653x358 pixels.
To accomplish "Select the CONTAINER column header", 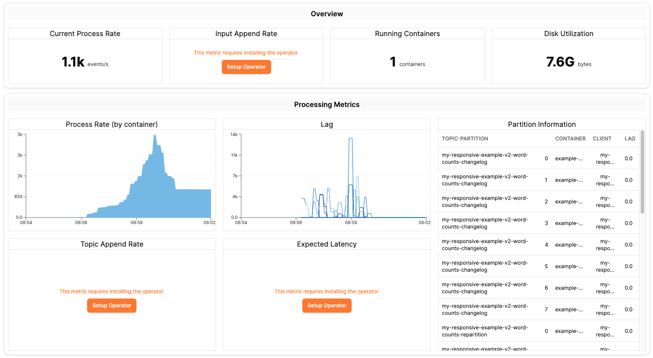I will 570,139.
